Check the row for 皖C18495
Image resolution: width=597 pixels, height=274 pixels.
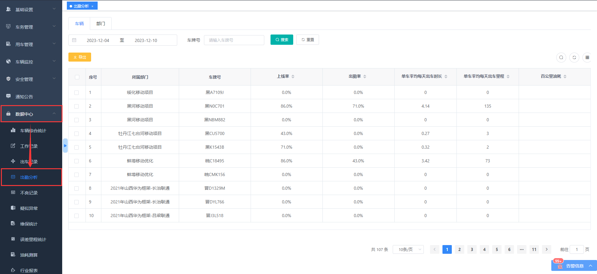(76, 161)
